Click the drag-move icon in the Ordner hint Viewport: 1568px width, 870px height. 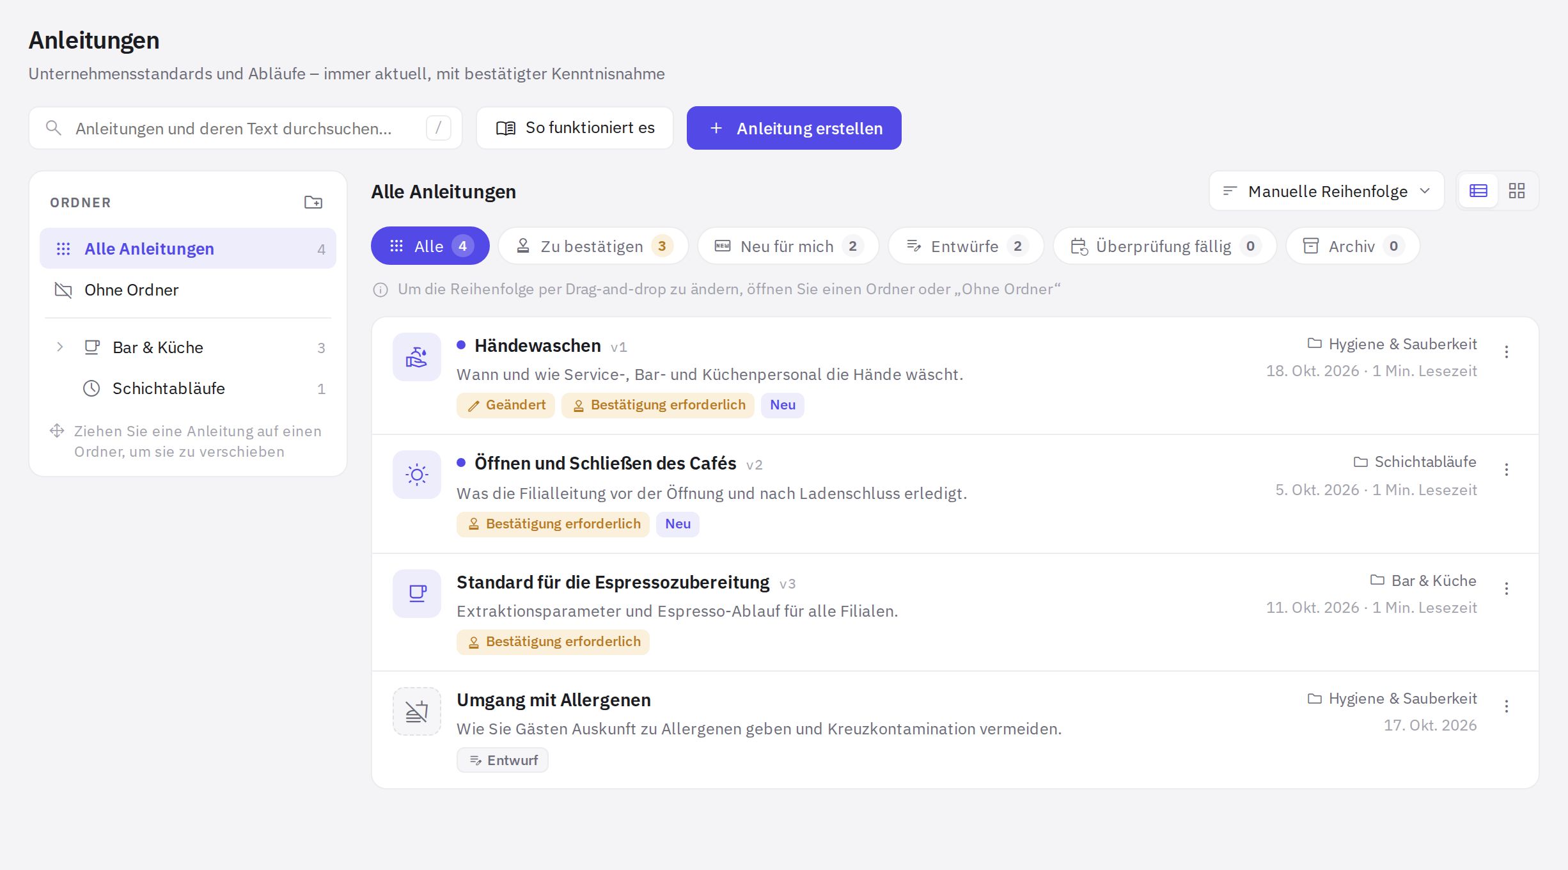[57, 431]
